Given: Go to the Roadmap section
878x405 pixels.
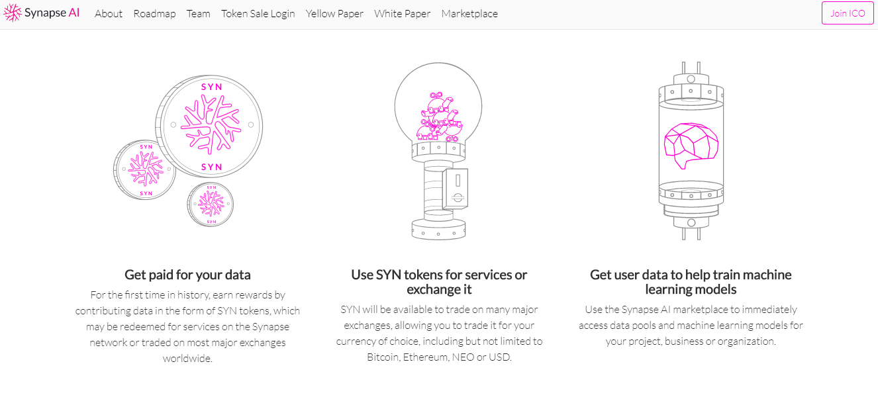Looking at the screenshot, I should pos(154,13).
